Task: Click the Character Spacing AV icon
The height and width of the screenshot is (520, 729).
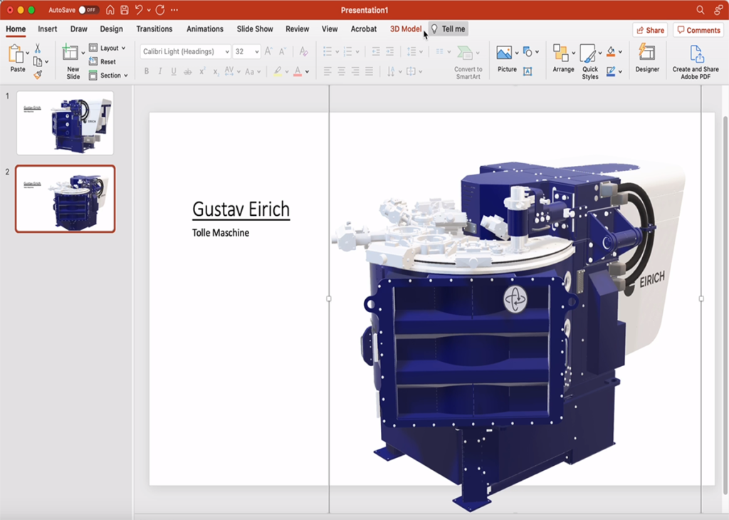Action: (229, 71)
